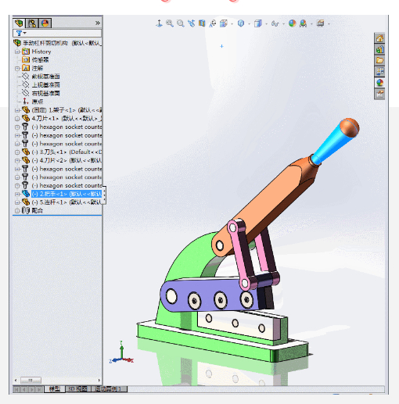The image size is (399, 404).
Task: Click the Hide/Show Items glasses icon
Action: click(x=275, y=24)
